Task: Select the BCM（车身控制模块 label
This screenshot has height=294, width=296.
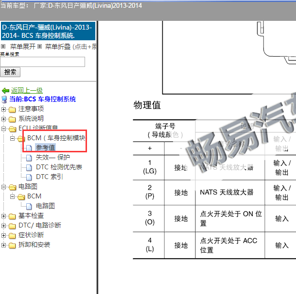Action: pyautogui.click(x=56, y=138)
